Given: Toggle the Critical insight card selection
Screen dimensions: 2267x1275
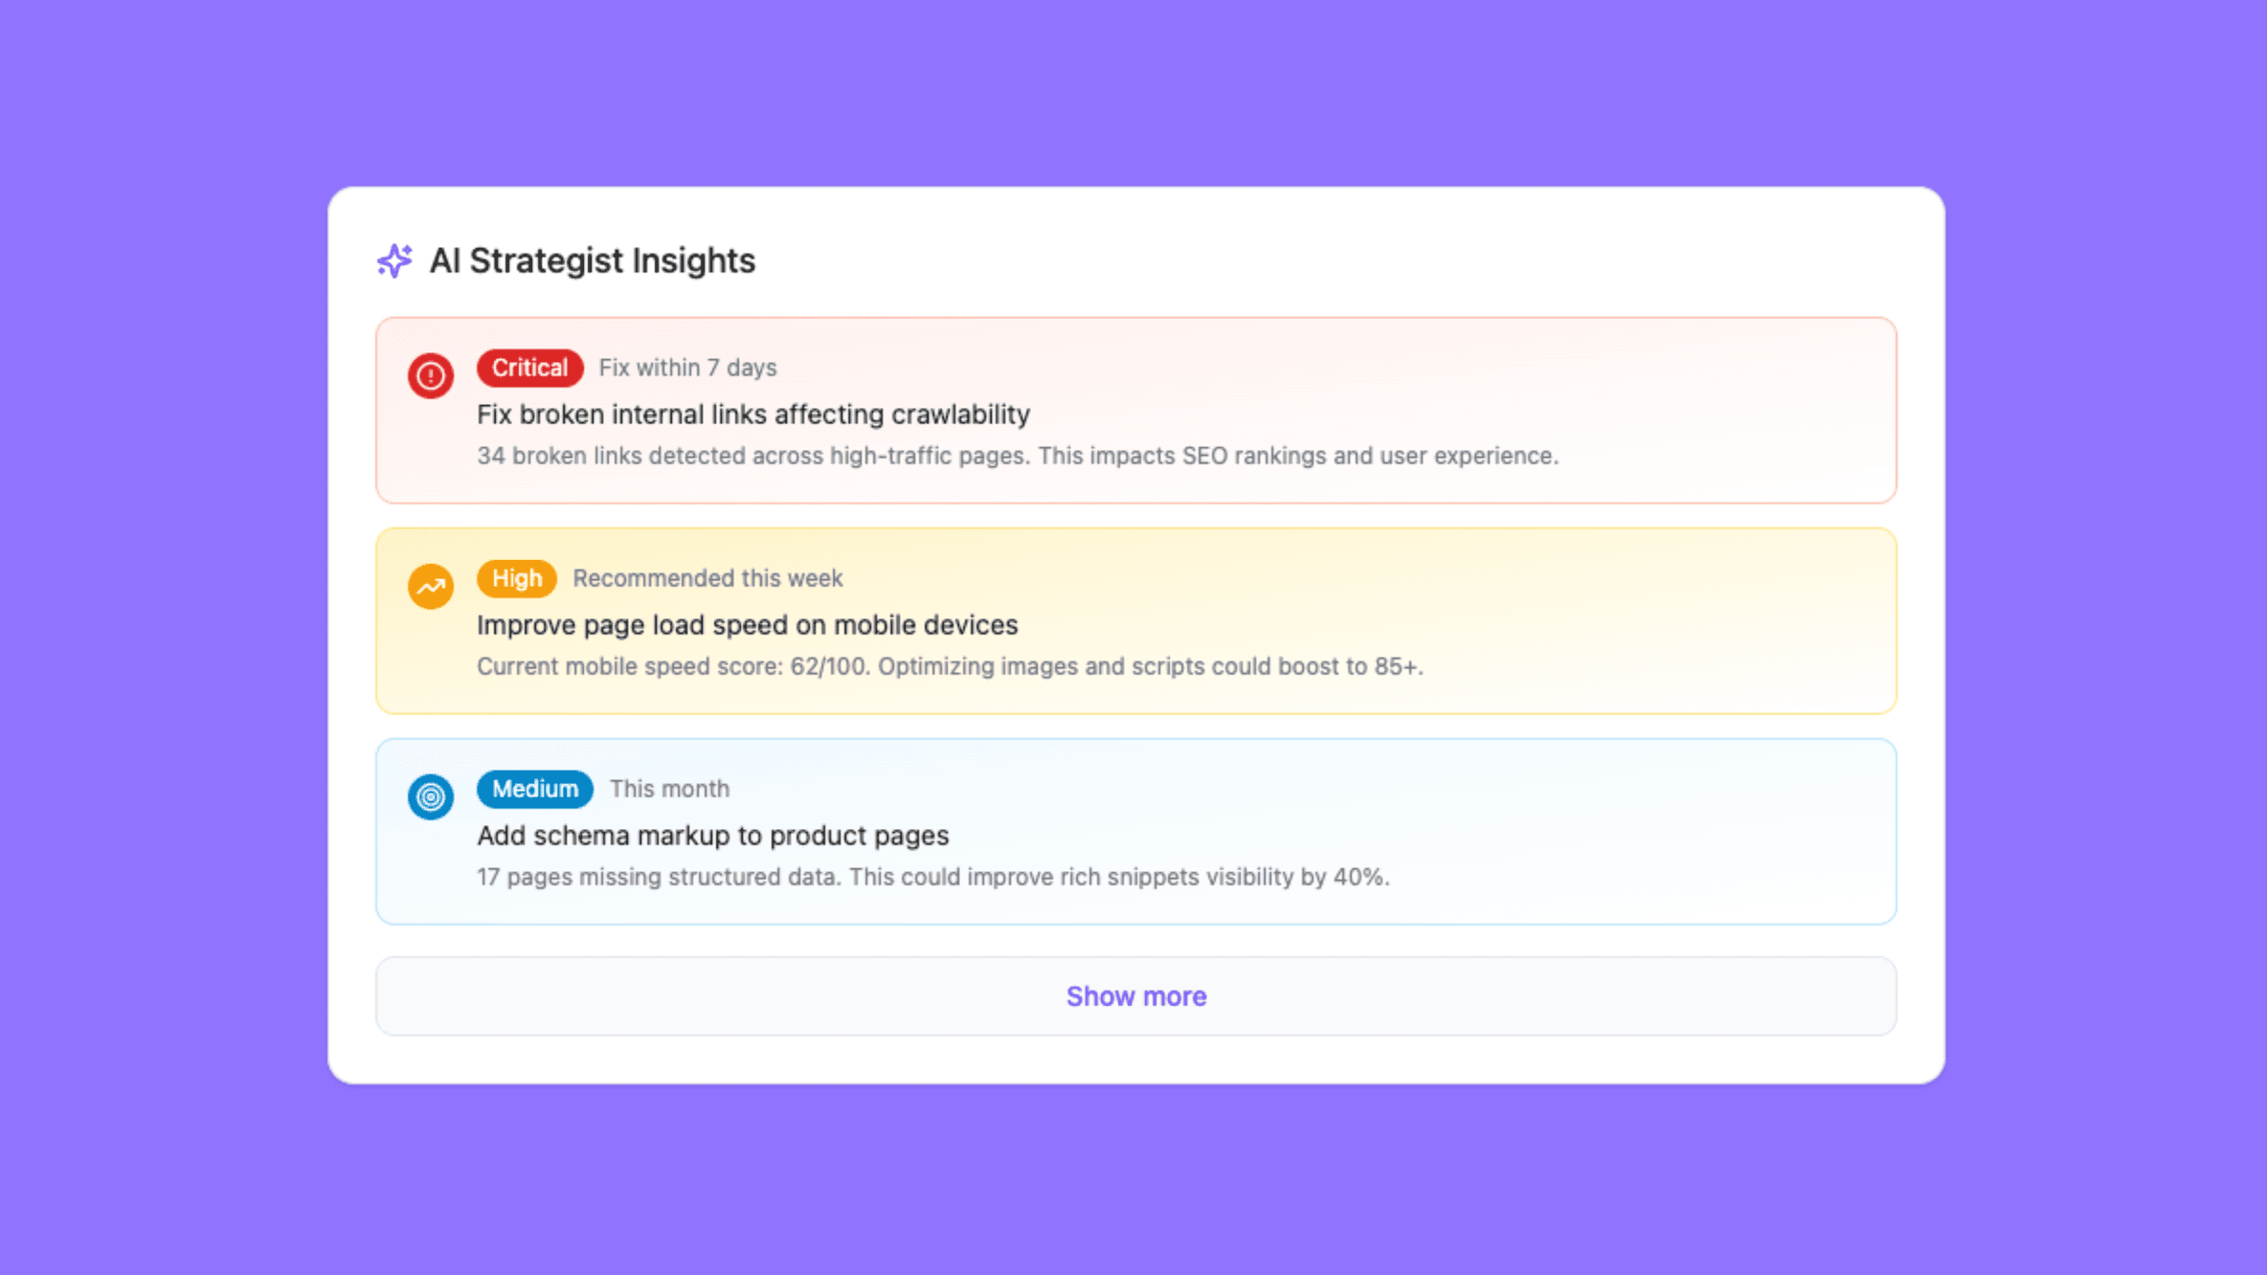Looking at the screenshot, I should tap(1135, 412).
